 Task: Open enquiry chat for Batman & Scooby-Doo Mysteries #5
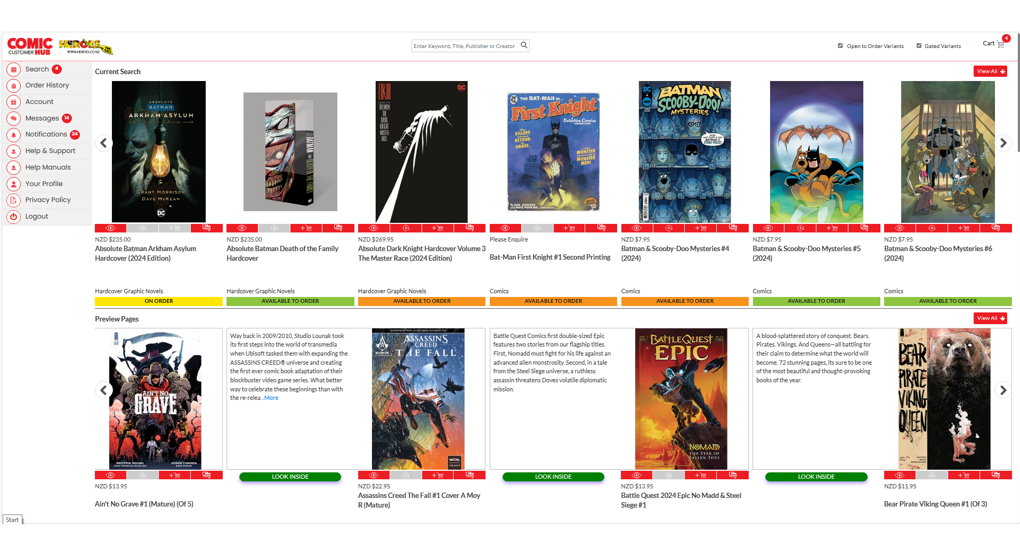pos(864,228)
